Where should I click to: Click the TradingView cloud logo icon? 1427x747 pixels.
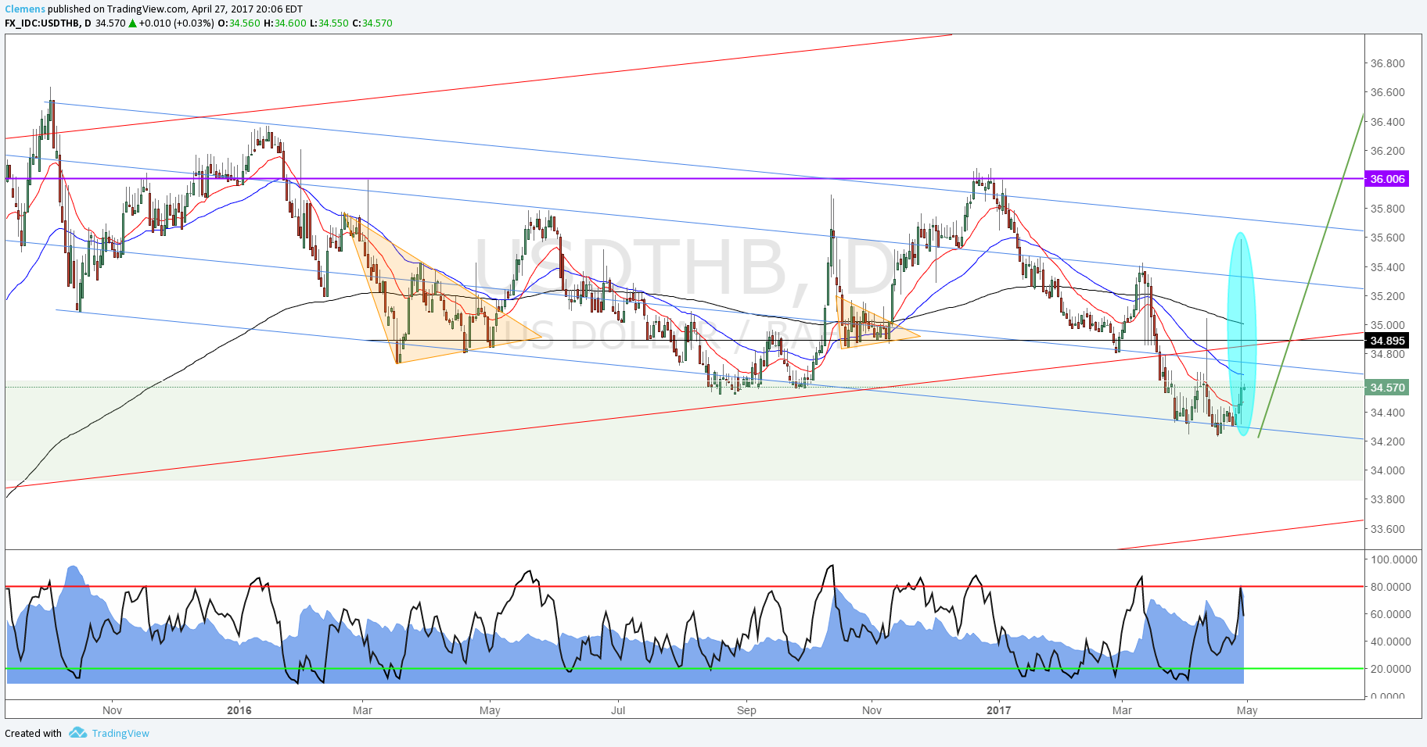[x=77, y=733]
